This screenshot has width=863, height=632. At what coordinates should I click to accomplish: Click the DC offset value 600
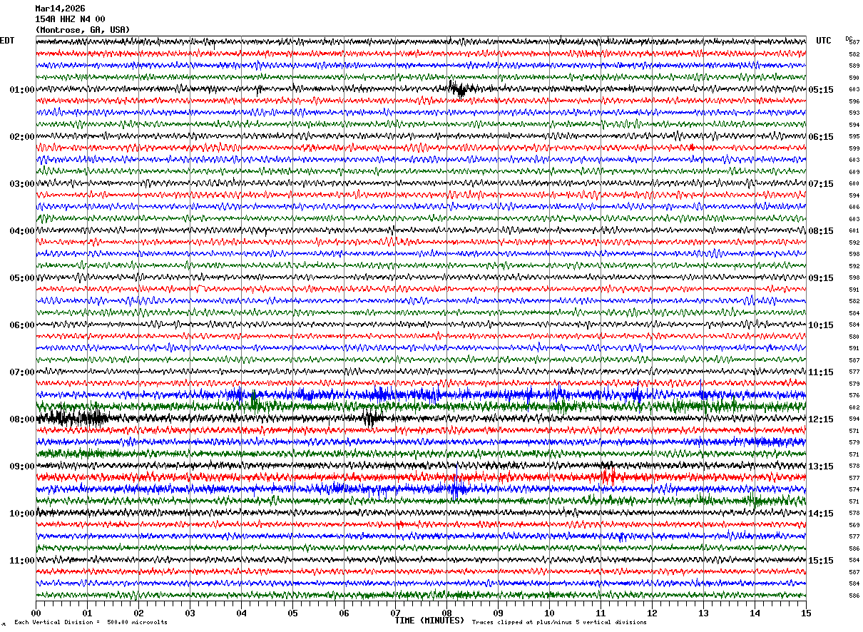coord(854,184)
